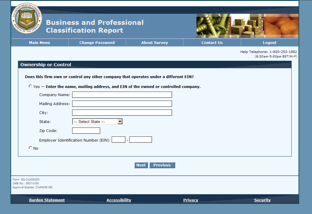Click the Business and Professional Classification Report title

point(95,26)
